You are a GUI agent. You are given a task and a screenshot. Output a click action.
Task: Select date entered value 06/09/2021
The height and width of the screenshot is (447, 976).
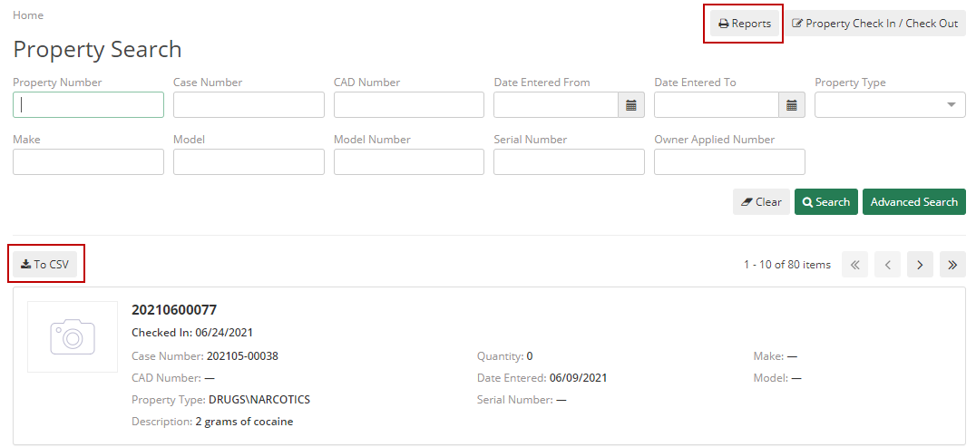tap(579, 378)
